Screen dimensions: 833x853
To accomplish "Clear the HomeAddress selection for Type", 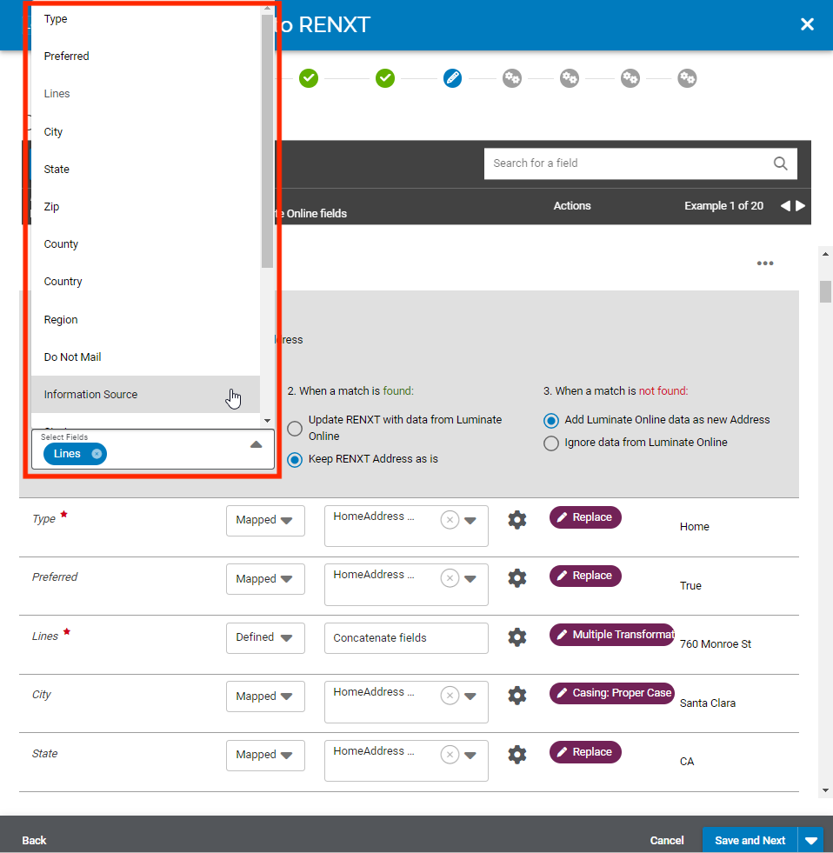I will 450,519.
